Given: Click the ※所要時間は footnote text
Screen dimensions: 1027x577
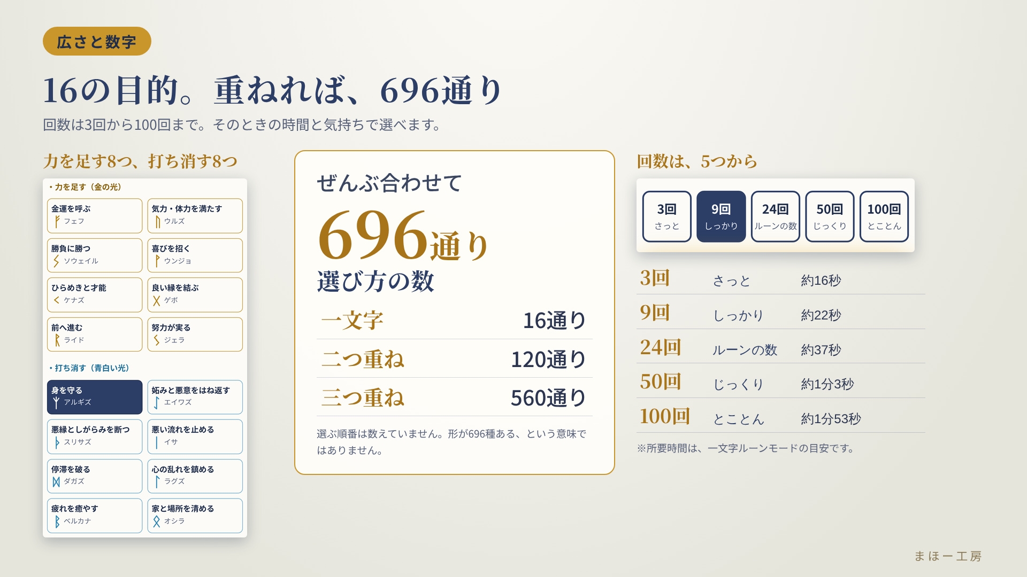Looking at the screenshot, I should (745, 448).
